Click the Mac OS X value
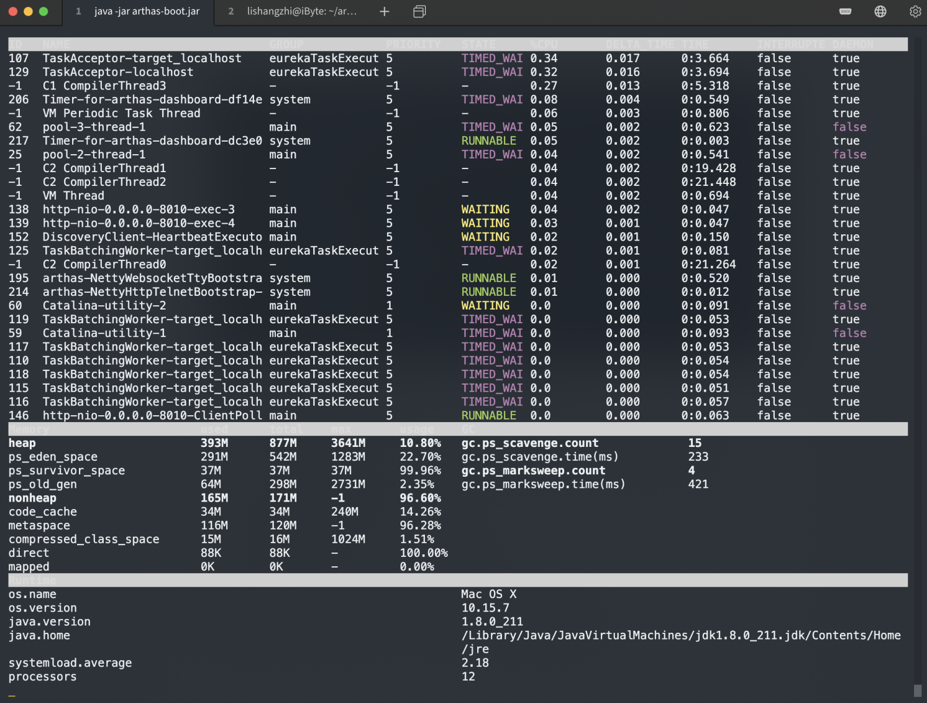The width and height of the screenshot is (927, 703). (489, 594)
